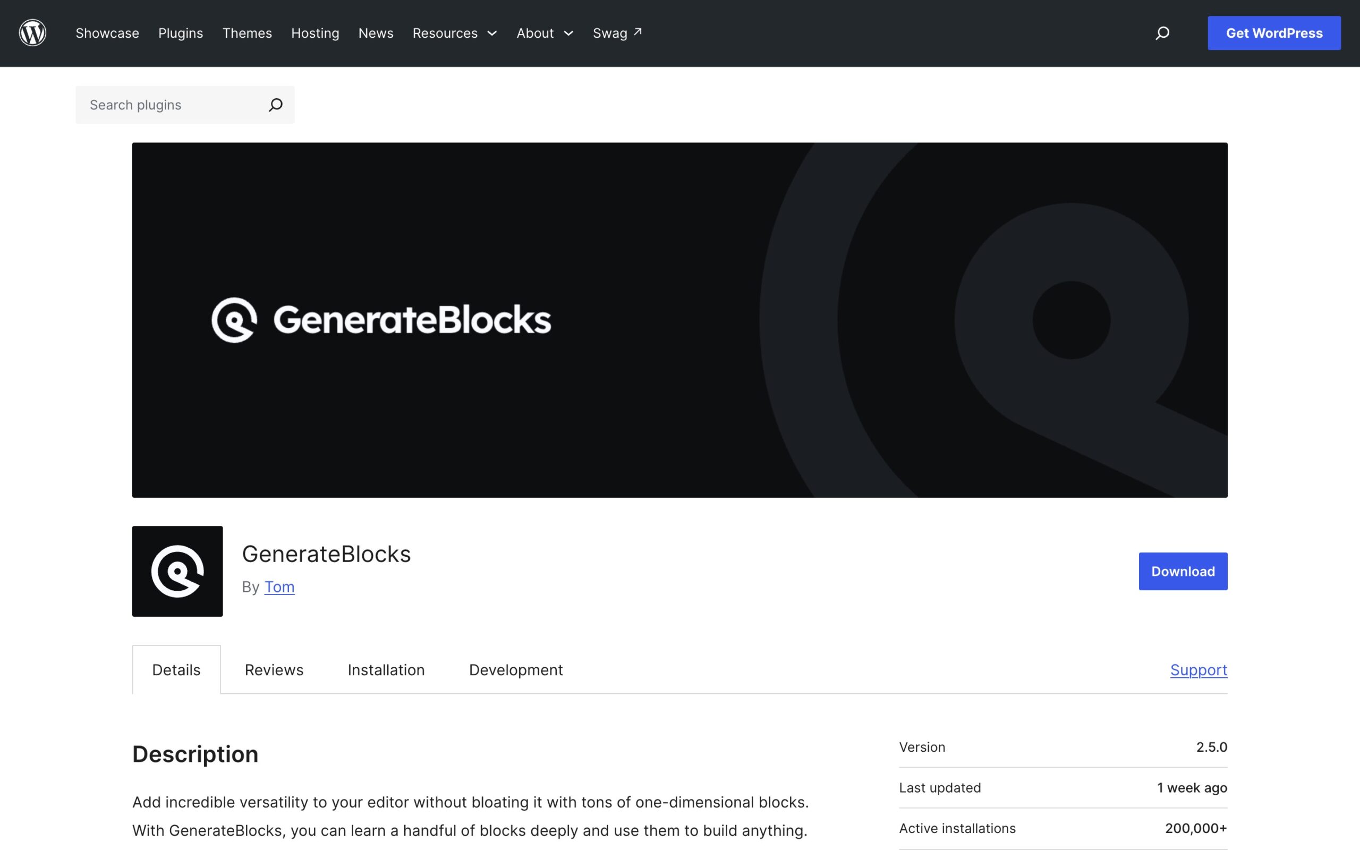
Task: Click the GenerateBlocks plugin title
Action: click(x=327, y=554)
